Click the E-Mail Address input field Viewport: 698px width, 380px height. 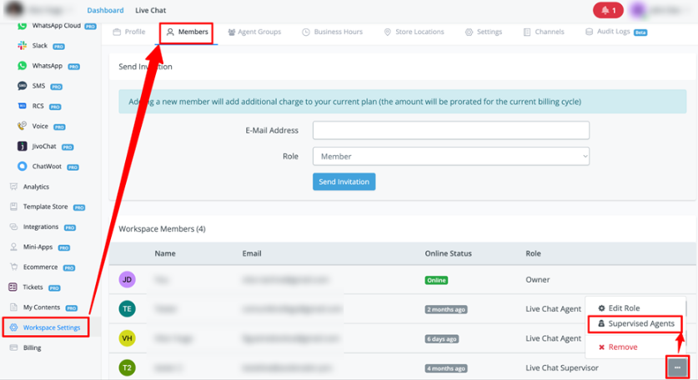click(450, 130)
